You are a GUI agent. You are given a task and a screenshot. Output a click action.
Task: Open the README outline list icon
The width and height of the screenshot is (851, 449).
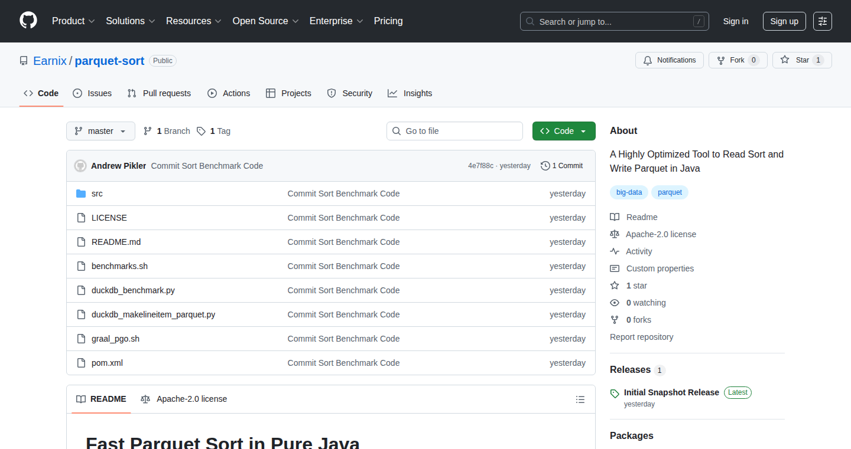580,399
